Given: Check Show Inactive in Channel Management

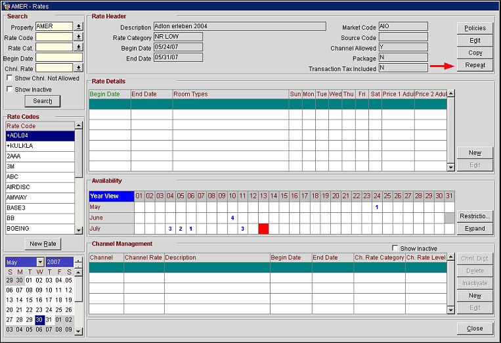Looking at the screenshot, I should (x=394, y=248).
